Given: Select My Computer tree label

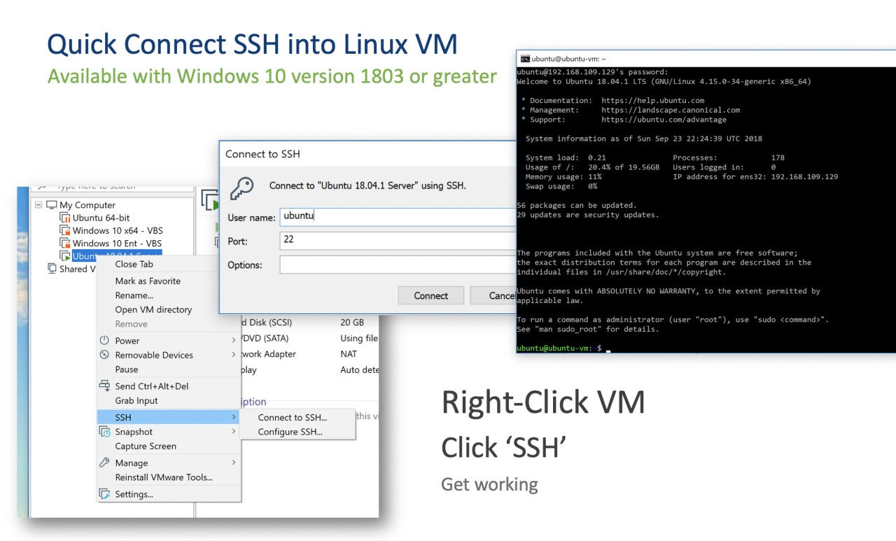Looking at the screenshot, I should point(87,205).
